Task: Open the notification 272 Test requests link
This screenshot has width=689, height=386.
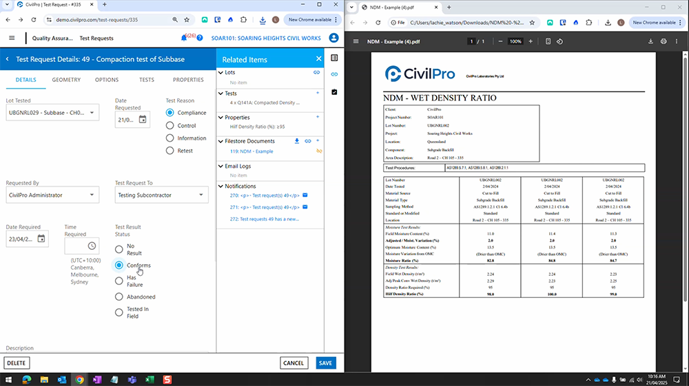Action: coord(264,219)
